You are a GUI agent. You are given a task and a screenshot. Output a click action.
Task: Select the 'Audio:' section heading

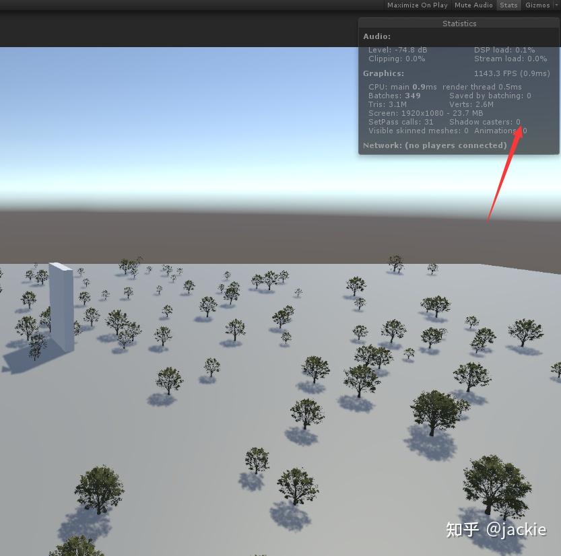(x=376, y=36)
